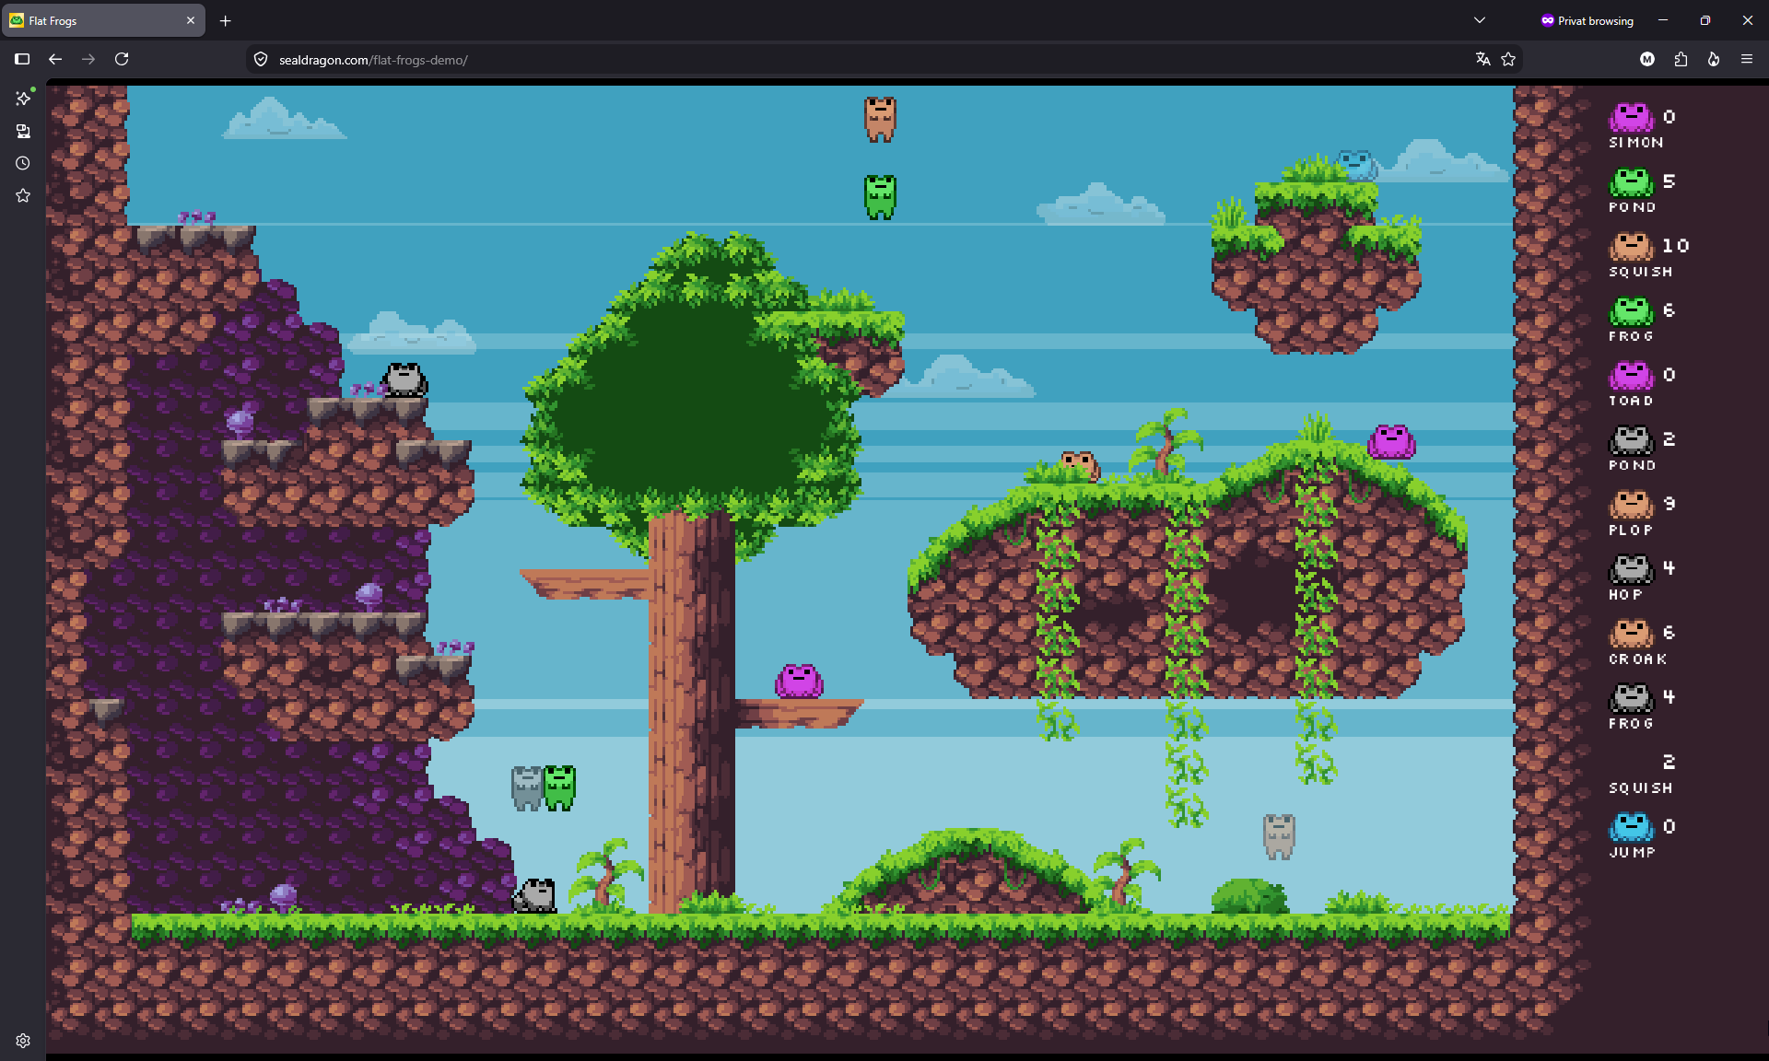Open the browser hamburger menu
The image size is (1769, 1061).
click(1746, 59)
